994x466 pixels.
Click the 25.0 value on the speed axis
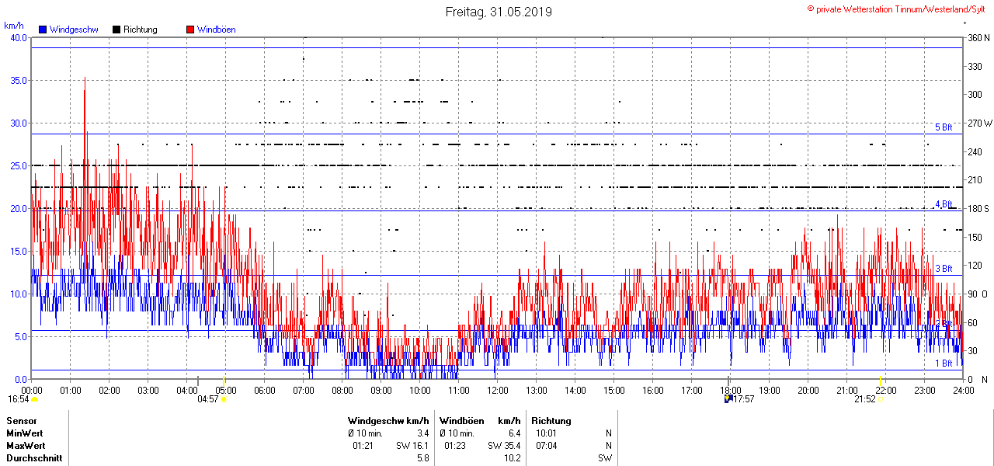pos(19,165)
